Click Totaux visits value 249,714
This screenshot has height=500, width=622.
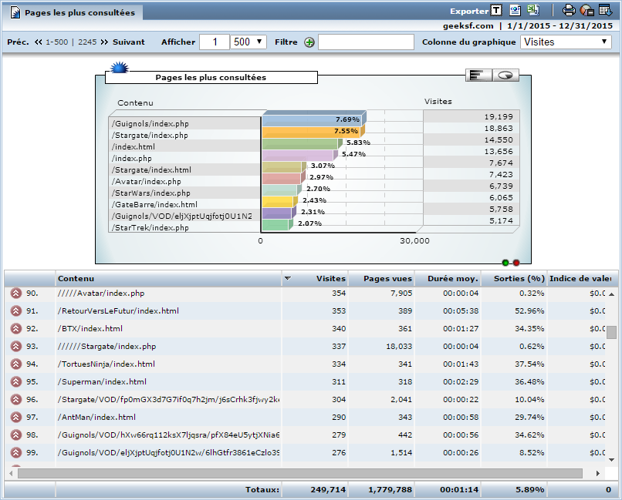[328, 490]
